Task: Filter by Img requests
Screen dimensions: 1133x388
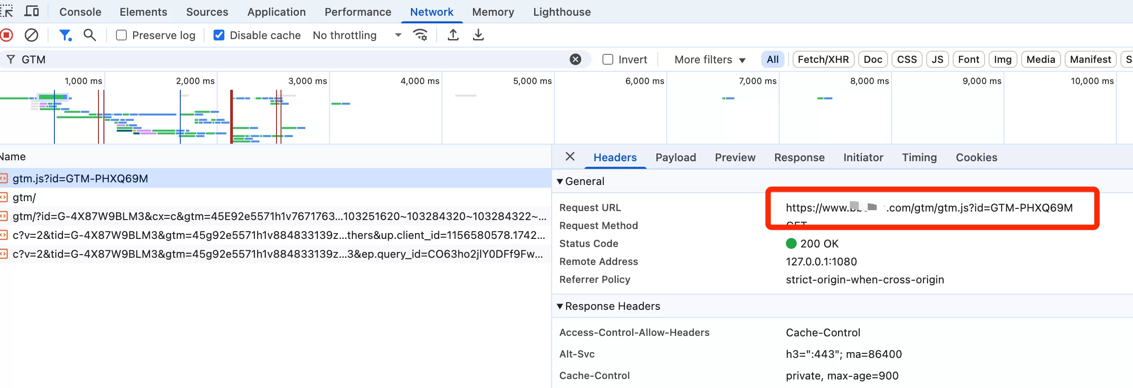Action: tap(1003, 59)
